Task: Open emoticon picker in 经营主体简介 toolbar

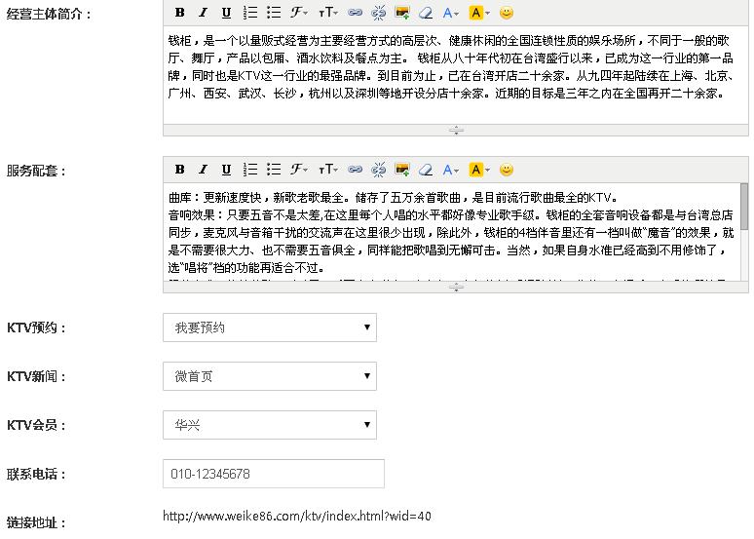Action: click(x=507, y=13)
